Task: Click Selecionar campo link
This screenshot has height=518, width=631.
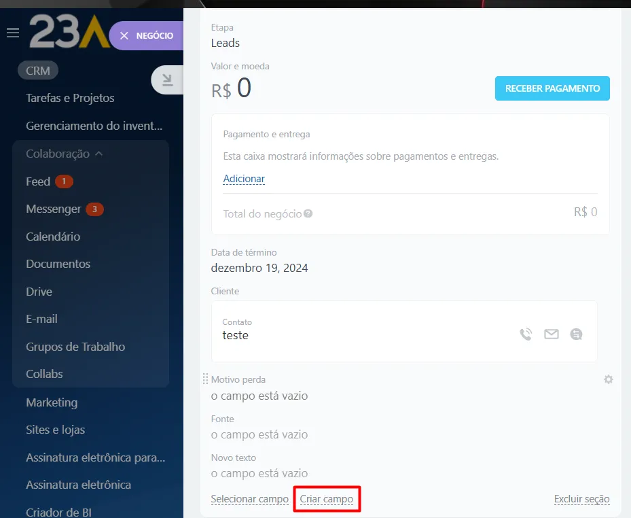Action: (249, 499)
